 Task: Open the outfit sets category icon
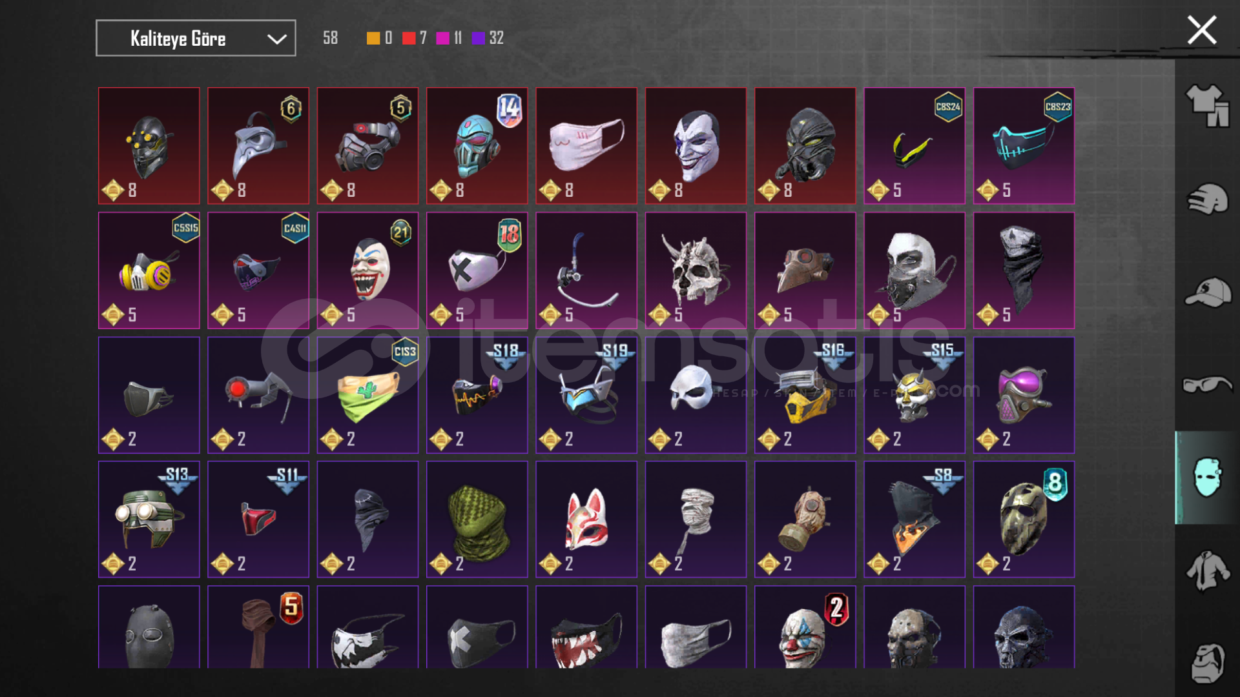(1206, 106)
